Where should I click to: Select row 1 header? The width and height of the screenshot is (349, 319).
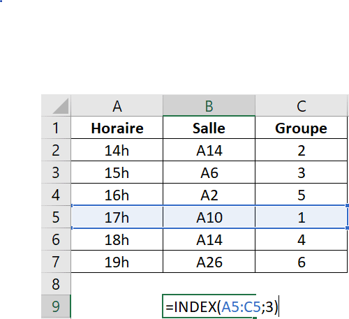pyautogui.click(x=56, y=128)
